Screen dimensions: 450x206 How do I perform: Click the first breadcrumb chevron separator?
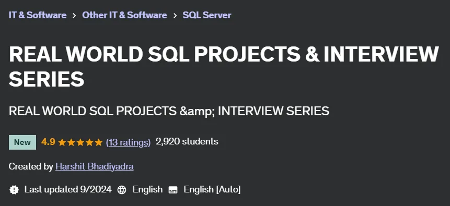(x=74, y=16)
